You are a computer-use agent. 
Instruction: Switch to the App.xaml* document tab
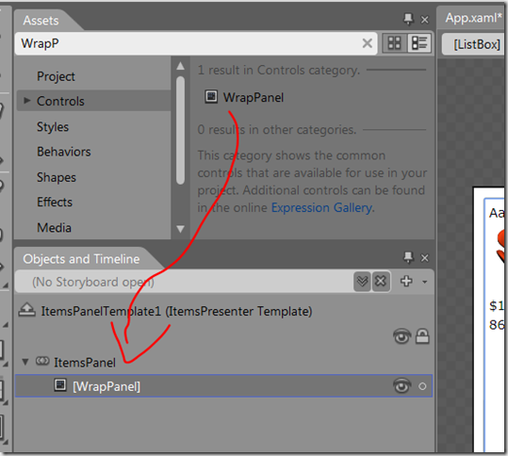[473, 18]
